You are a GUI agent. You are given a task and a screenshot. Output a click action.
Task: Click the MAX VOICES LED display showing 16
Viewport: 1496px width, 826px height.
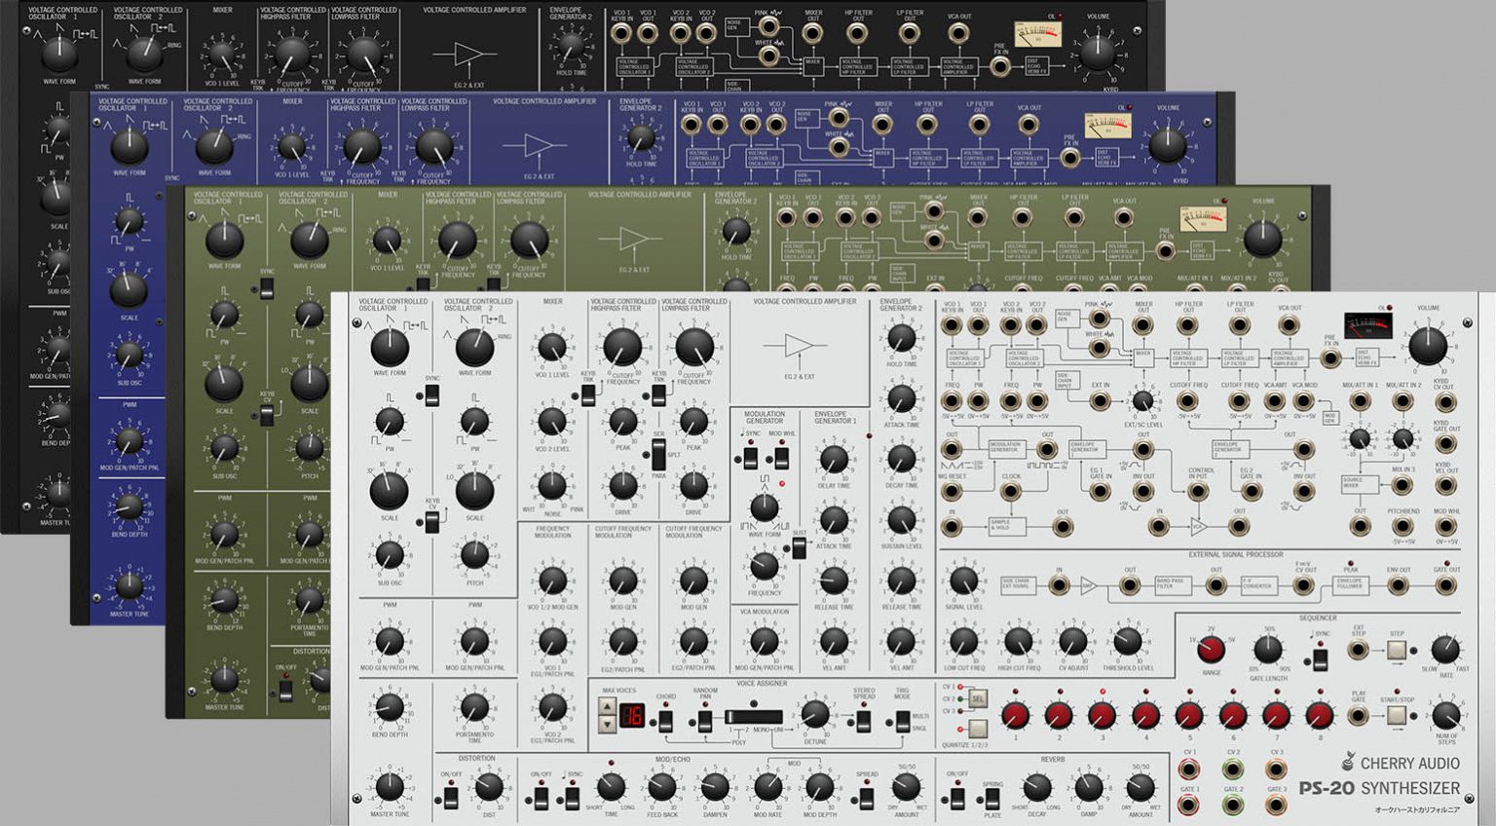(632, 716)
